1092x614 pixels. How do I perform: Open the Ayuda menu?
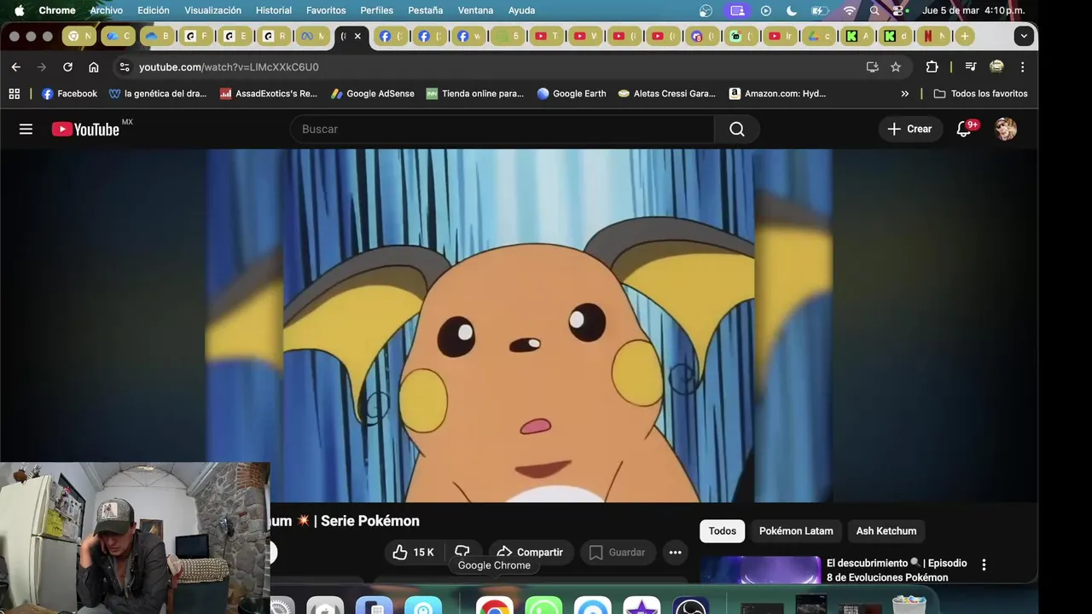521,10
